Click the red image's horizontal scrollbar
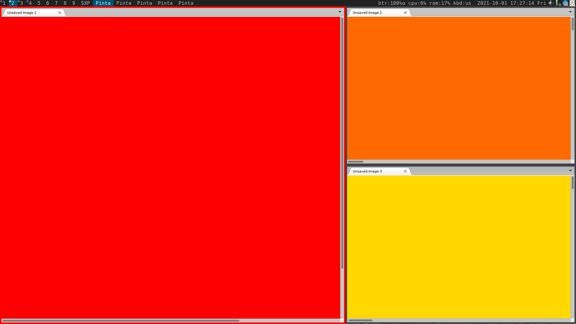 click(x=121, y=321)
